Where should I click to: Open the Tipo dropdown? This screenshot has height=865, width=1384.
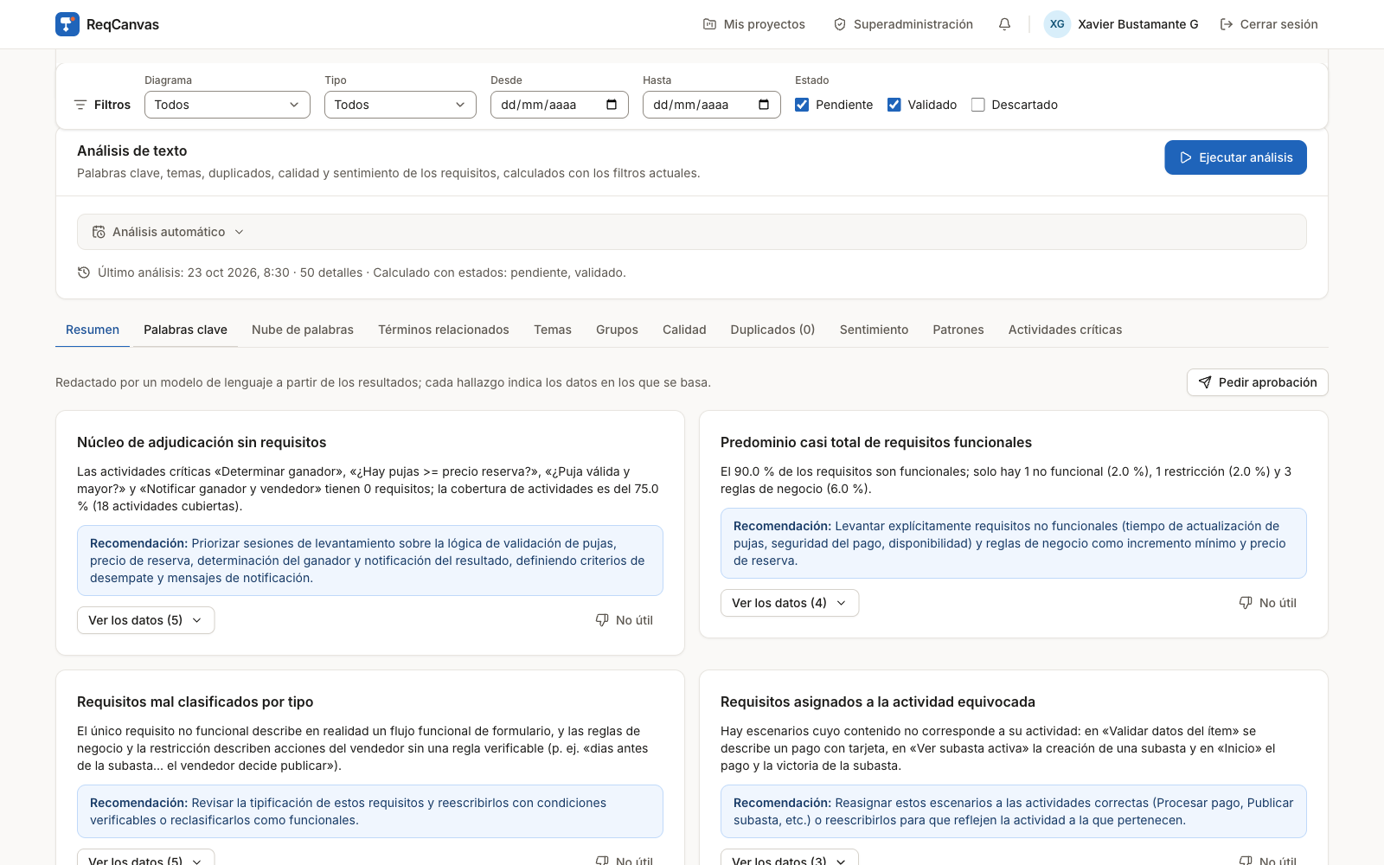click(x=400, y=105)
